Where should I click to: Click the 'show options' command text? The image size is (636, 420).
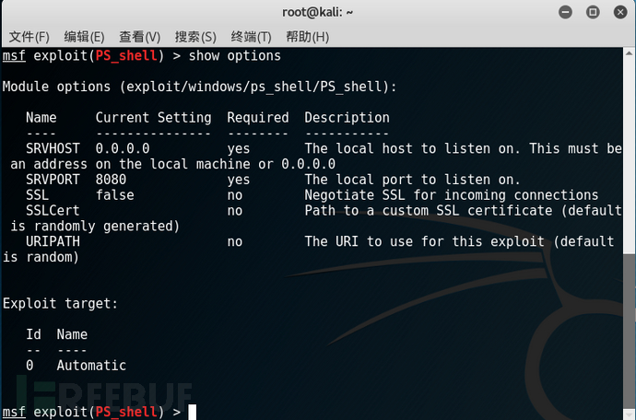tap(234, 55)
